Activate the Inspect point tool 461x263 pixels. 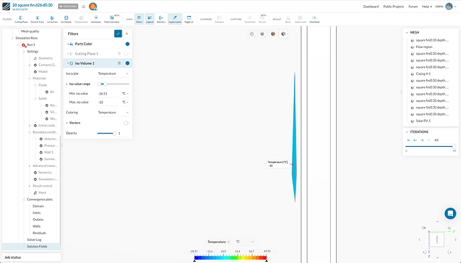pos(174,19)
